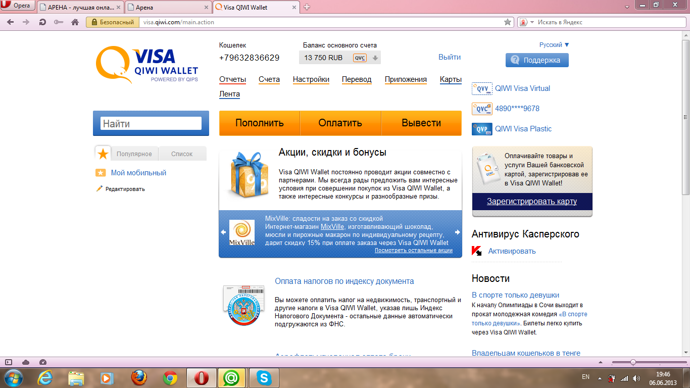Image resolution: width=690 pixels, height=388 pixels.
Task: Launch Google Chrome from the taskbar
Action: click(x=170, y=378)
